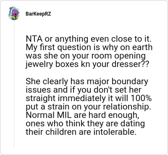The image size is (168, 155).
Task: Click the words 'hard enough,' in the comment
Action: coord(113,115)
